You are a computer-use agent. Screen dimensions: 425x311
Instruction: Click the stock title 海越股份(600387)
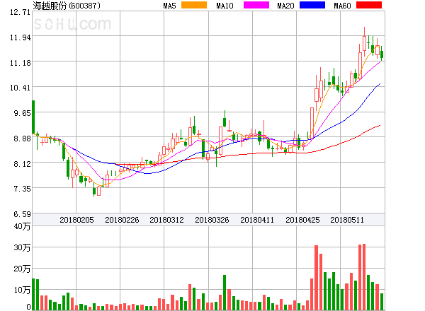67,6
